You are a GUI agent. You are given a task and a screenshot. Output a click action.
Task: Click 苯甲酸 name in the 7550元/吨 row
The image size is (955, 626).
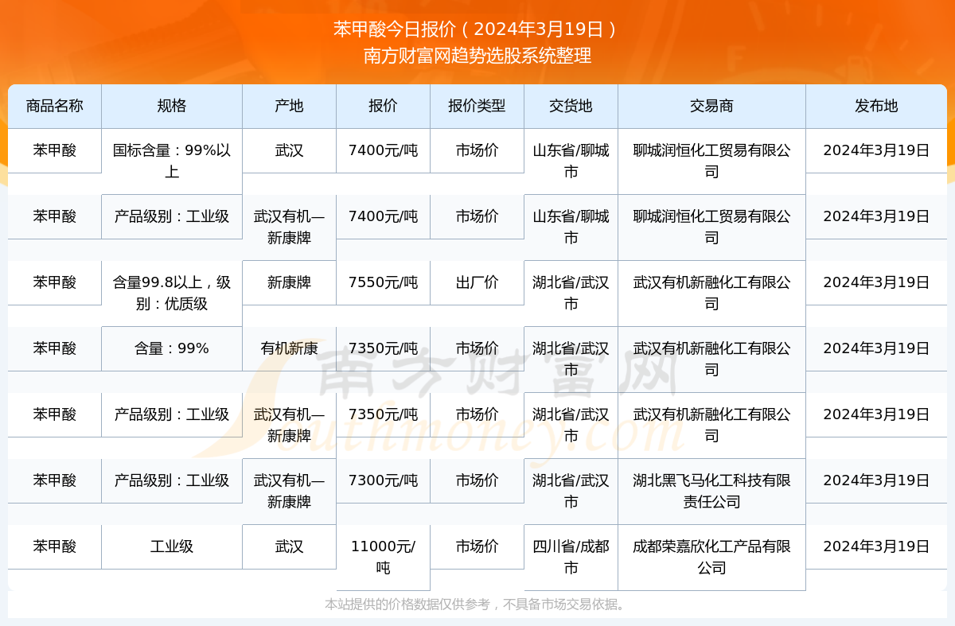coord(55,282)
